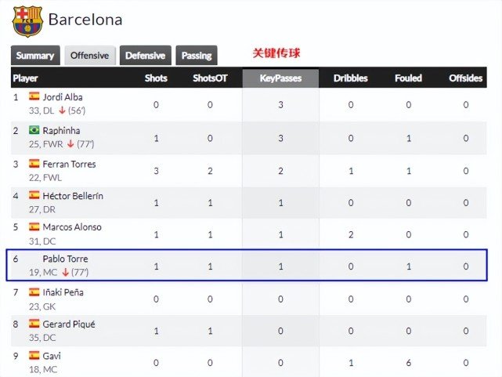Click the flag next to Gavi

click(x=34, y=355)
